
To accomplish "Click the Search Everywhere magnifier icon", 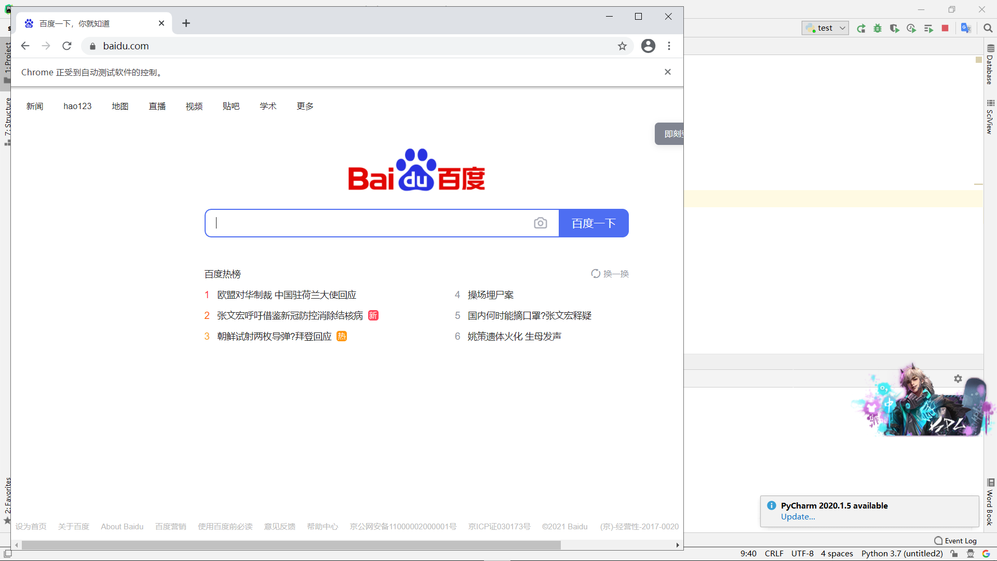I will pyautogui.click(x=988, y=28).
